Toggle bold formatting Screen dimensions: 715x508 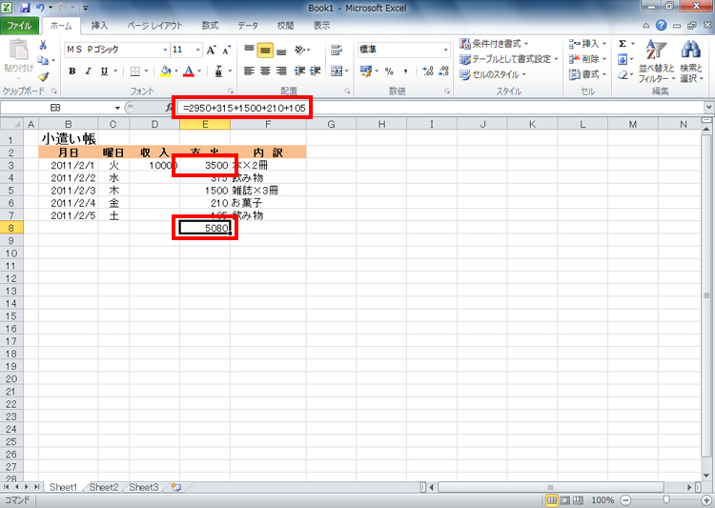click(x=72, y=71)
